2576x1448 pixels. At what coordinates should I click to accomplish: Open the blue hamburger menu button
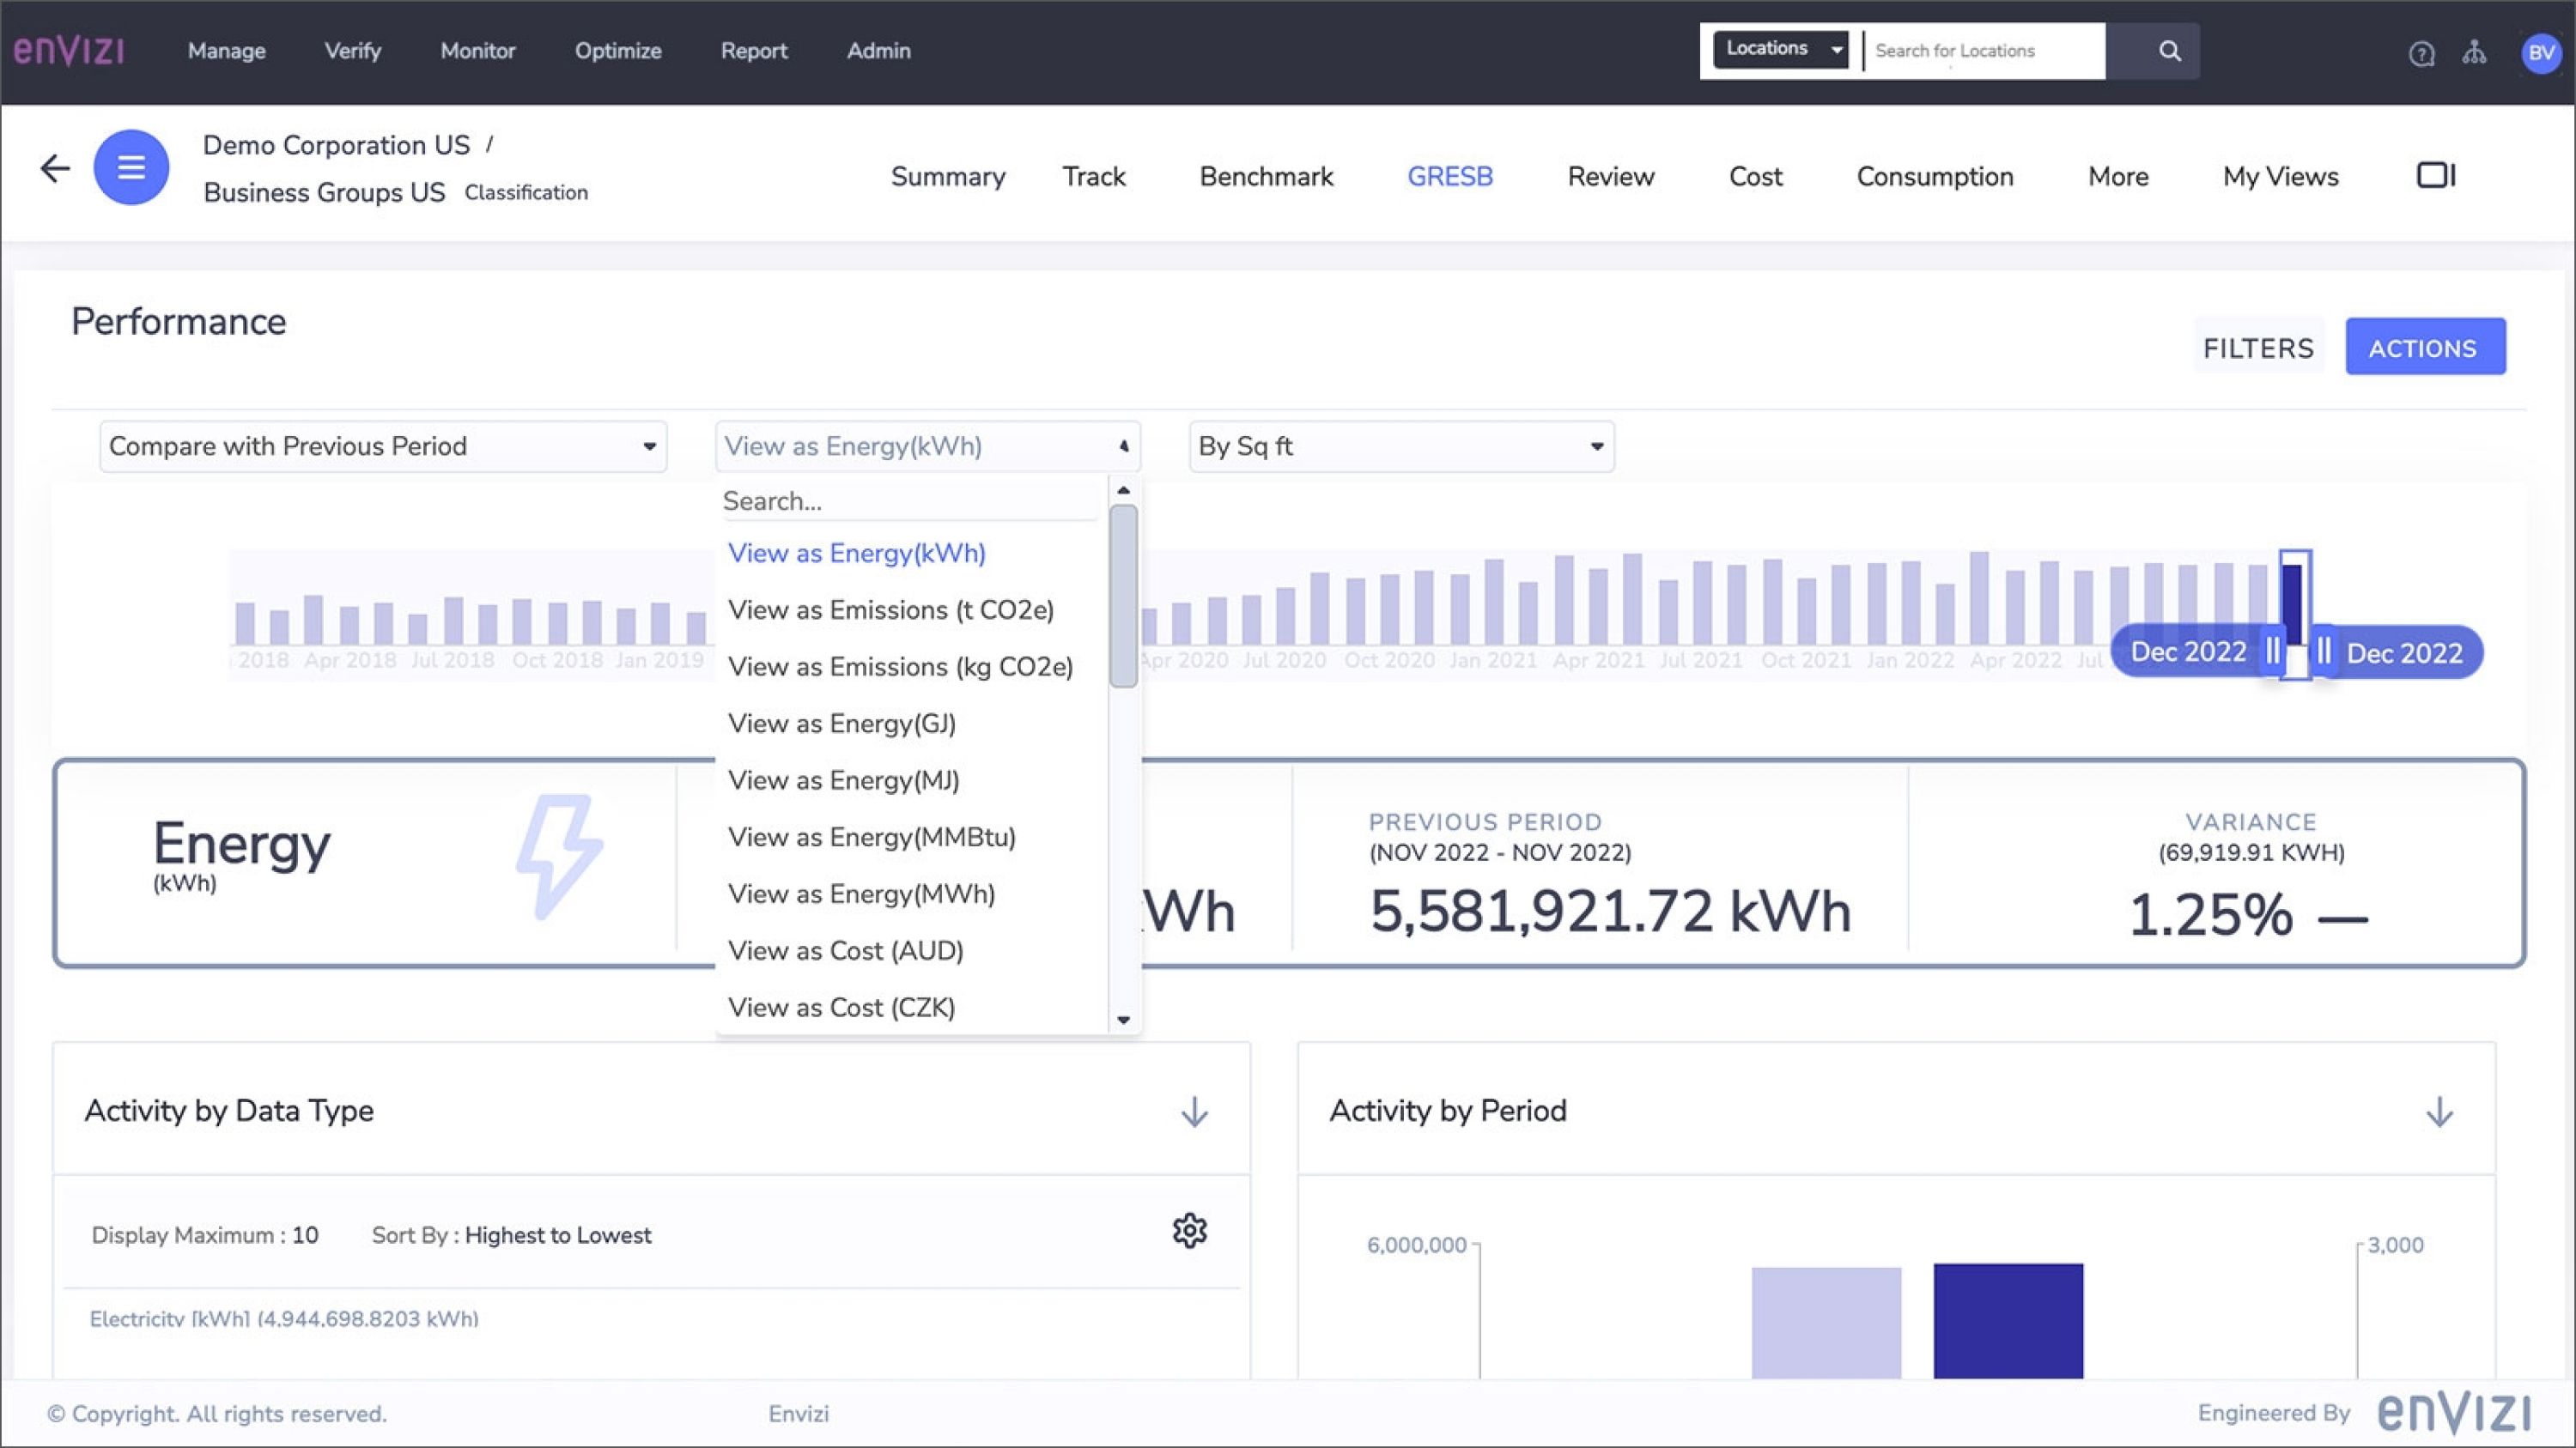tap(131, 167)
